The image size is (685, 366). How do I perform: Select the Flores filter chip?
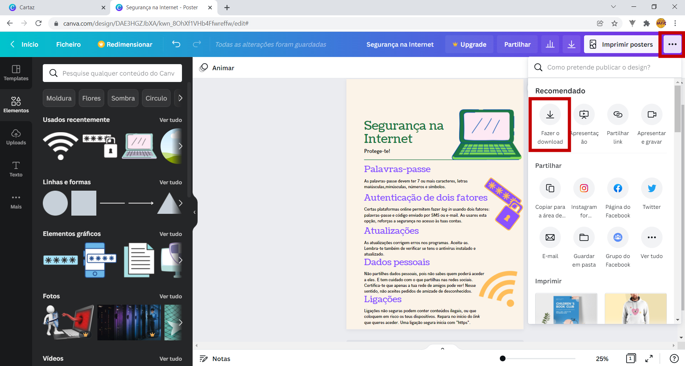click(x=91, y=98)
